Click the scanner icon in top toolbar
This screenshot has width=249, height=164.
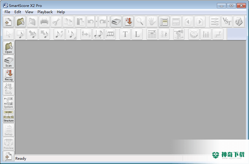coord(116,22)
